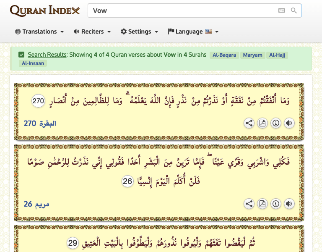
Task: Share verse Maryam 26
Action: coord(249,204)
